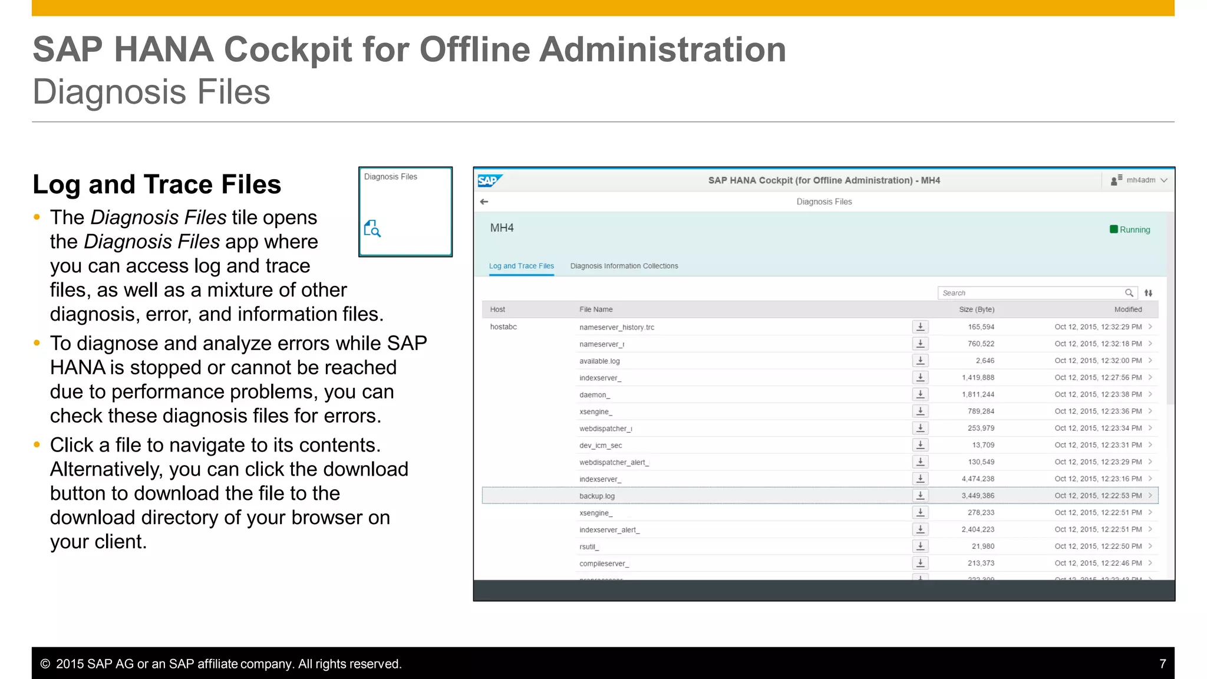The image size is (1207, 679).
Task: Open the indexserver_alert_ file name
Action: click(x=609, y=530)
